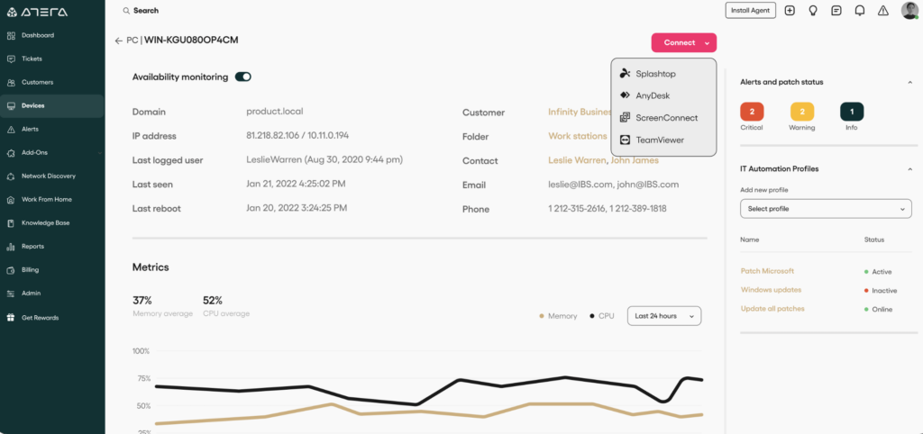Open John James contact link
Screen dimensions: 923x434
coord(635,160)
